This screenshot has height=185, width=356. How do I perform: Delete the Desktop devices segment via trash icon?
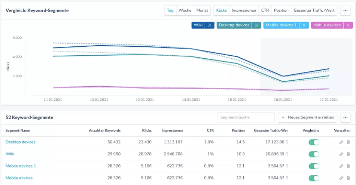pos(348,142)
